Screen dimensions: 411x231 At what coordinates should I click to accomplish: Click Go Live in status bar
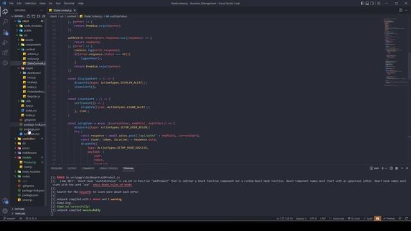point(354,218)
